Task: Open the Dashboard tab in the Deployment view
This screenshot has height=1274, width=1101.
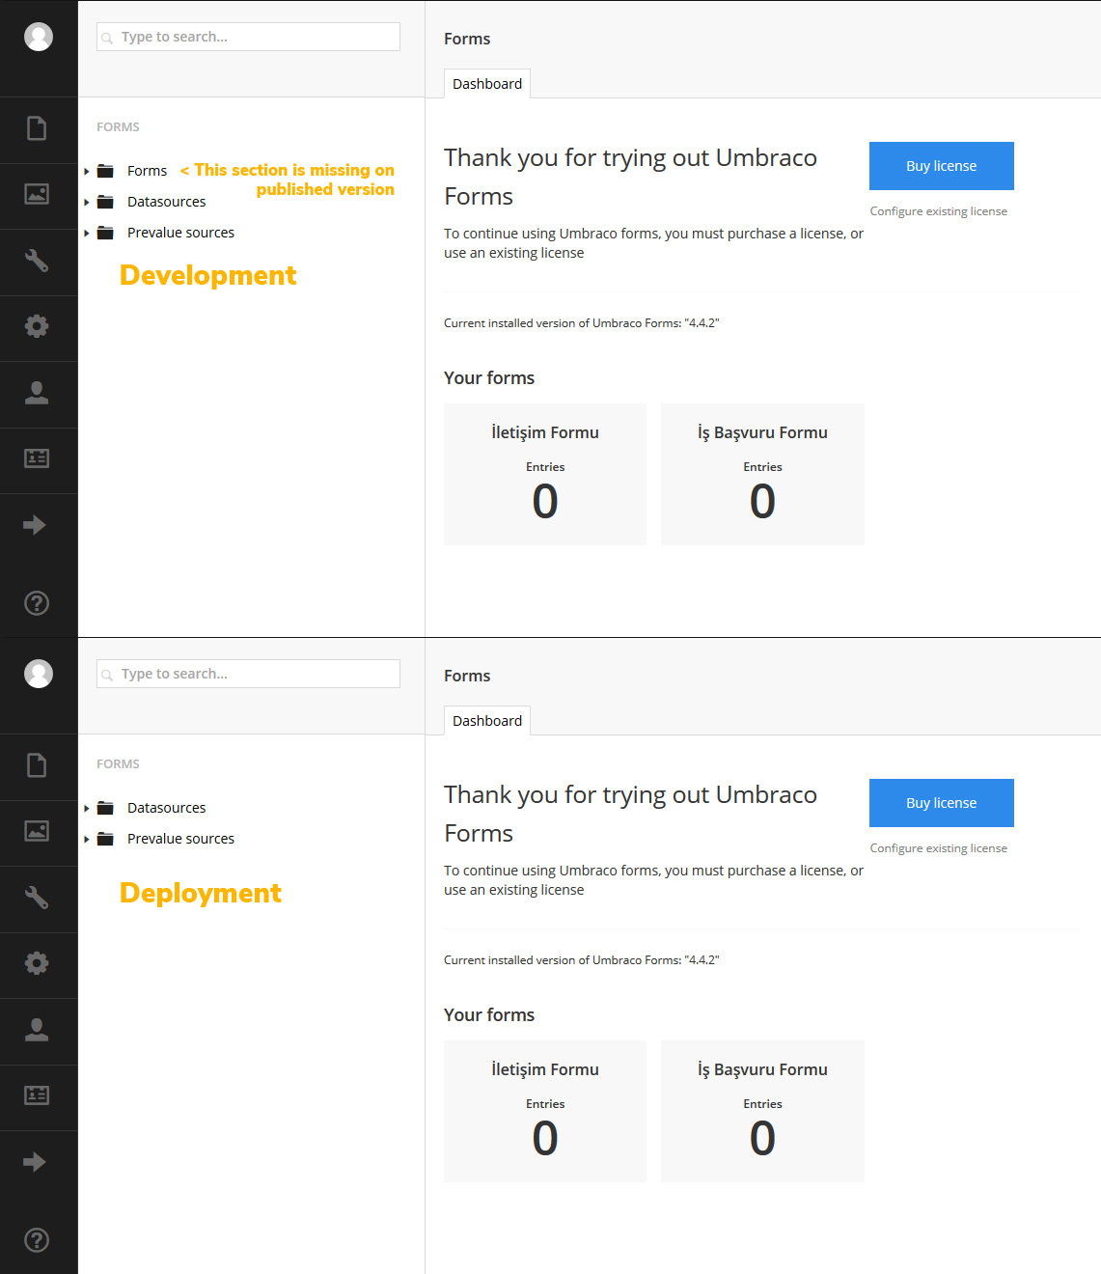Action: coord(487,721)
